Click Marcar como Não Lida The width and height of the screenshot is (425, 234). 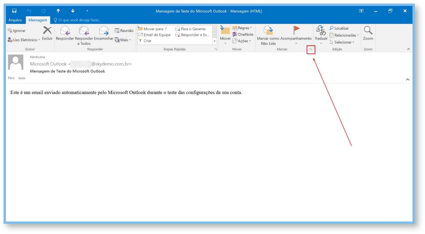pos(268,36)
